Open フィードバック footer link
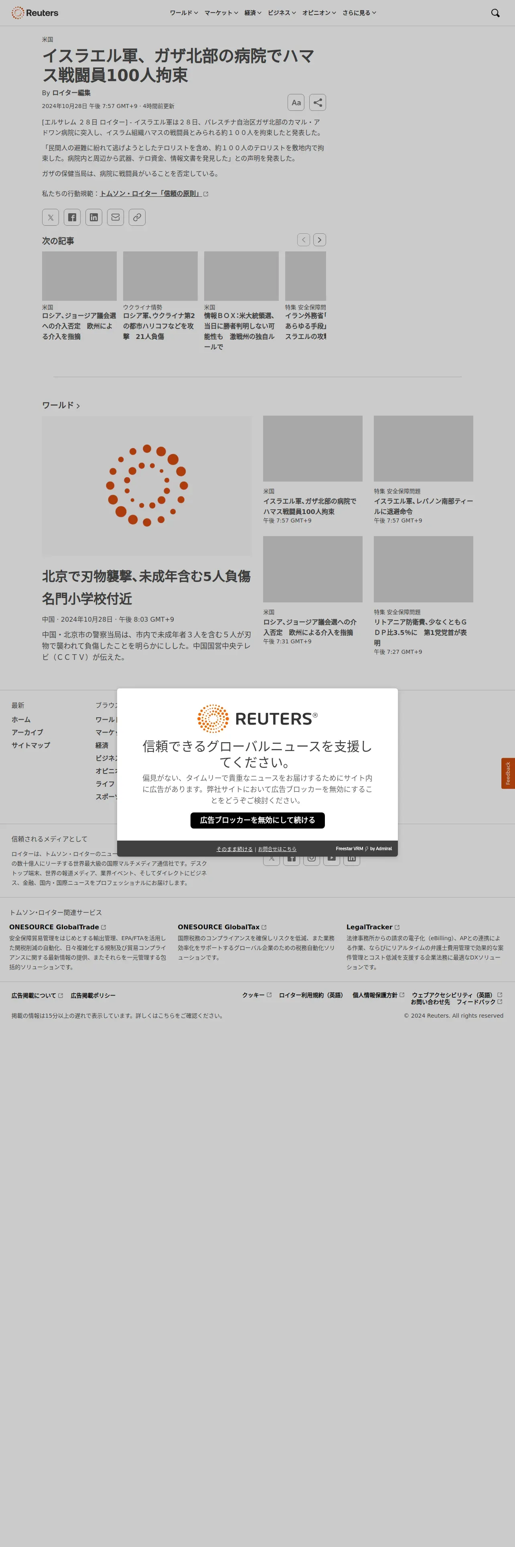The image size is (515, 1547). pyautogui.click(x=479, y=1002)
